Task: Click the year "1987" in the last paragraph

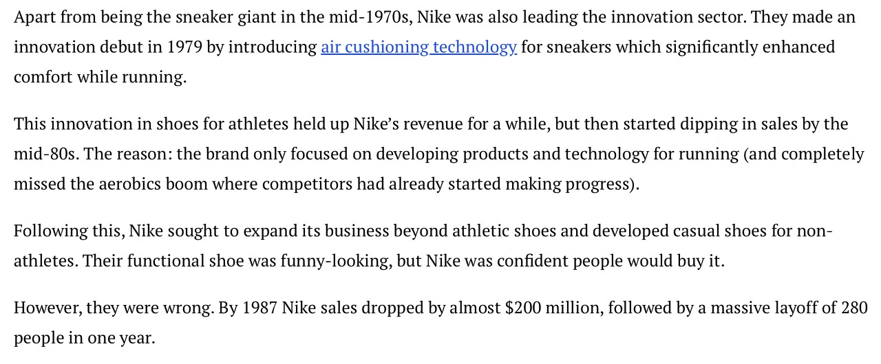Action: click(260, 308)
